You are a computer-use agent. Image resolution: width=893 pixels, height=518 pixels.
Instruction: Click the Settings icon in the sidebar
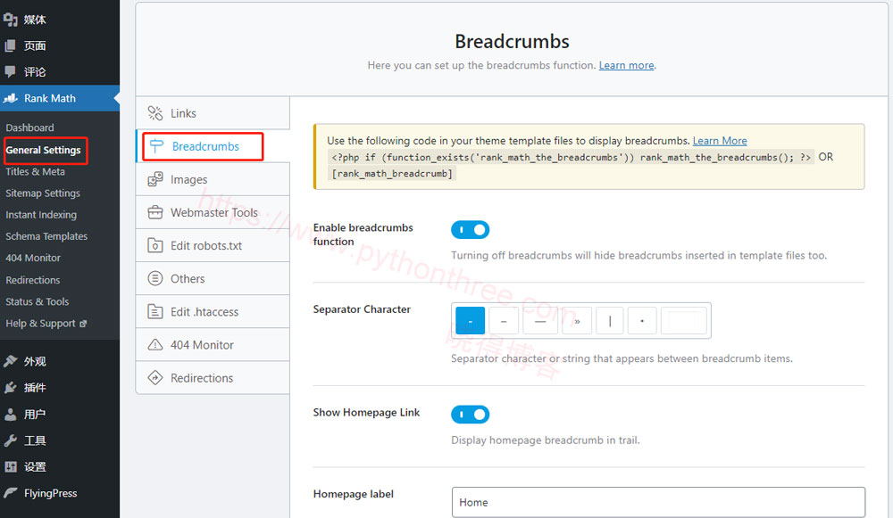coord(10,467)
